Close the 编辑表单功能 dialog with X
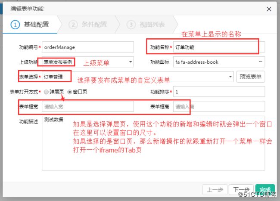280x201 pixels. pyautogui.click(x=269, y=9)
